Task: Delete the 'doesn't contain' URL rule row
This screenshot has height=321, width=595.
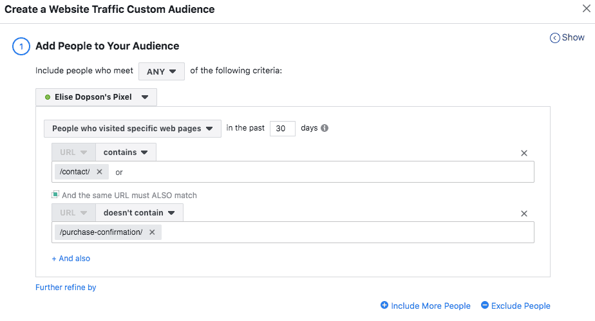Action: pos(524,214)
